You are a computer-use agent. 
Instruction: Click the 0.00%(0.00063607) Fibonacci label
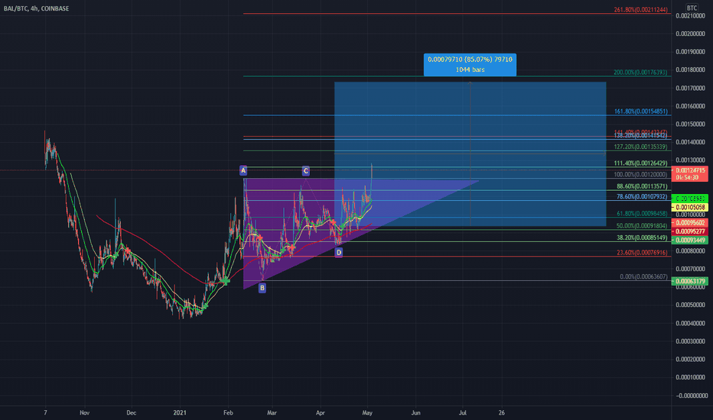tap(643, 276)
